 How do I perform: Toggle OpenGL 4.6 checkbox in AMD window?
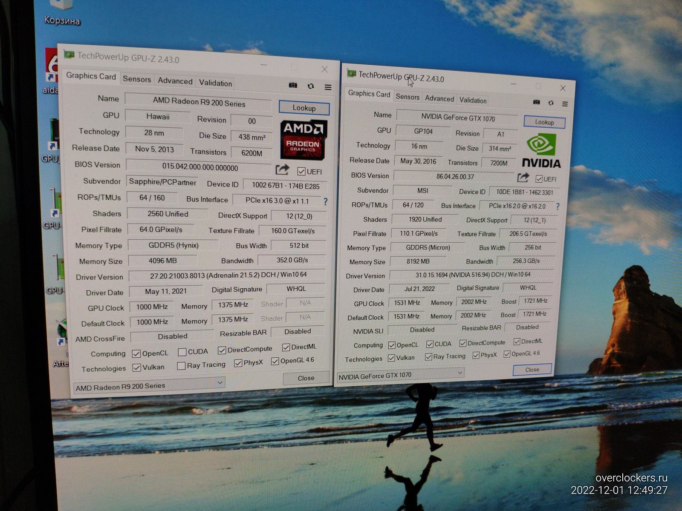pos(275,361)
